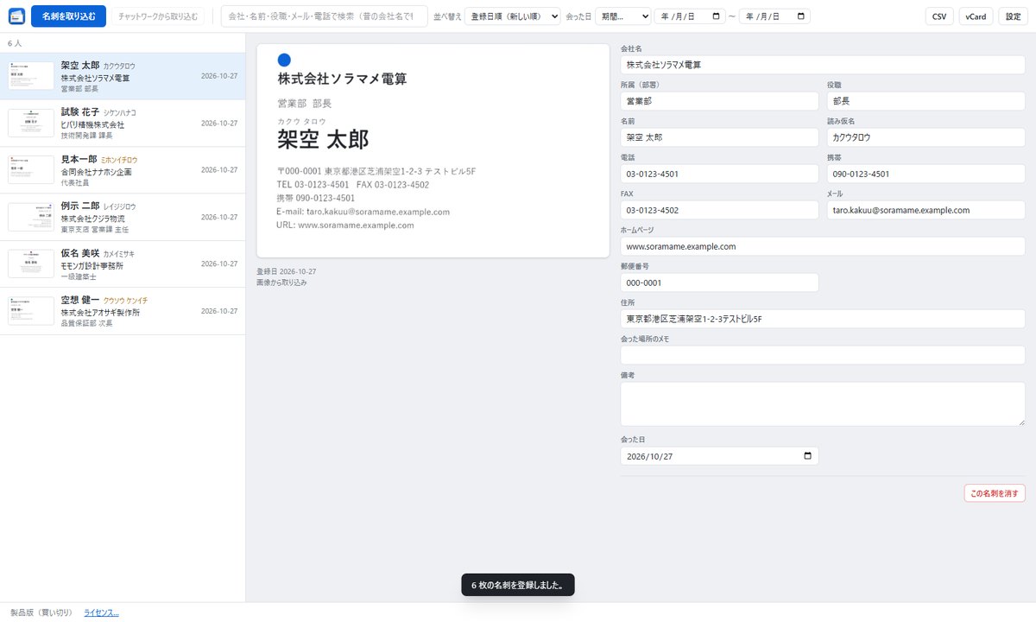Focus the empty 会った場所のメモ field

coord(823,355)
